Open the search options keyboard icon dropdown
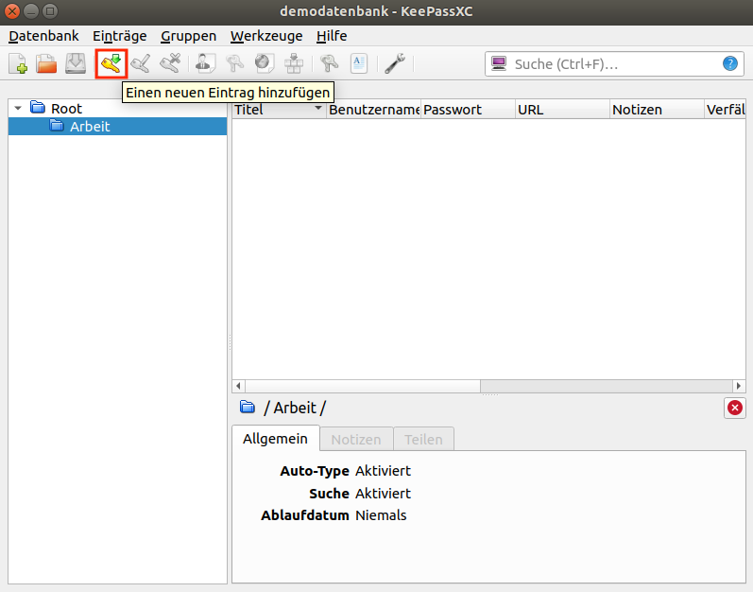 pyautogui.click(x=499, y=64)
